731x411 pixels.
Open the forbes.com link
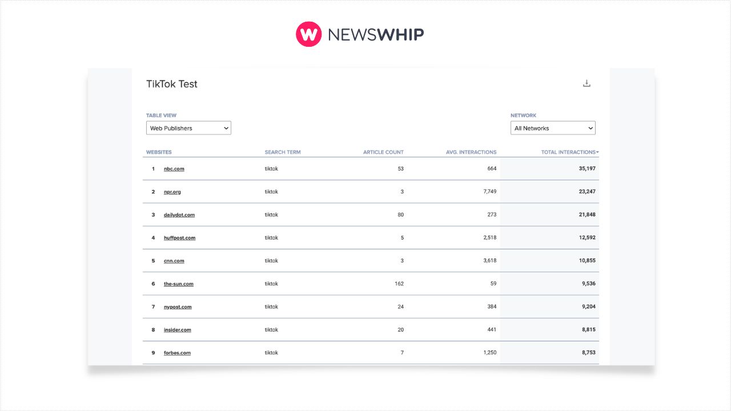(x=177, y=353)
